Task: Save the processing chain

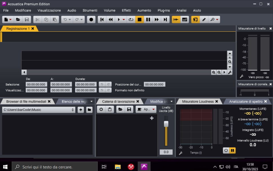Action: (x=129, y=109)
